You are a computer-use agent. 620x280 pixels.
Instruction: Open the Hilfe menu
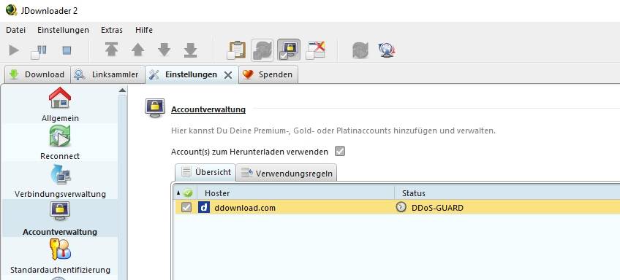click(x=144, y=30)
